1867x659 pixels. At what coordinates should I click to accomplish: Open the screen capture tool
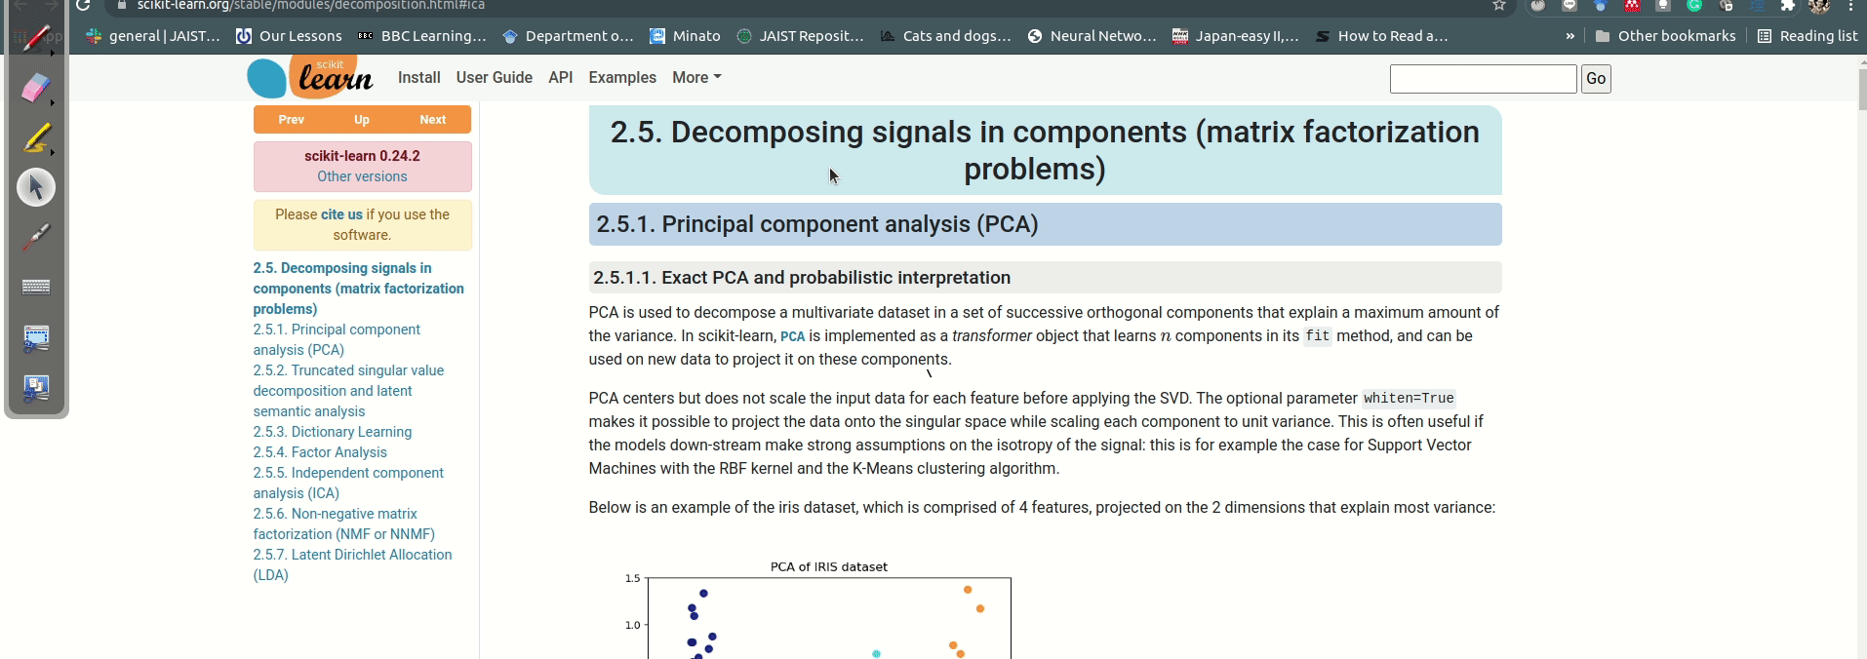[36, 338]
